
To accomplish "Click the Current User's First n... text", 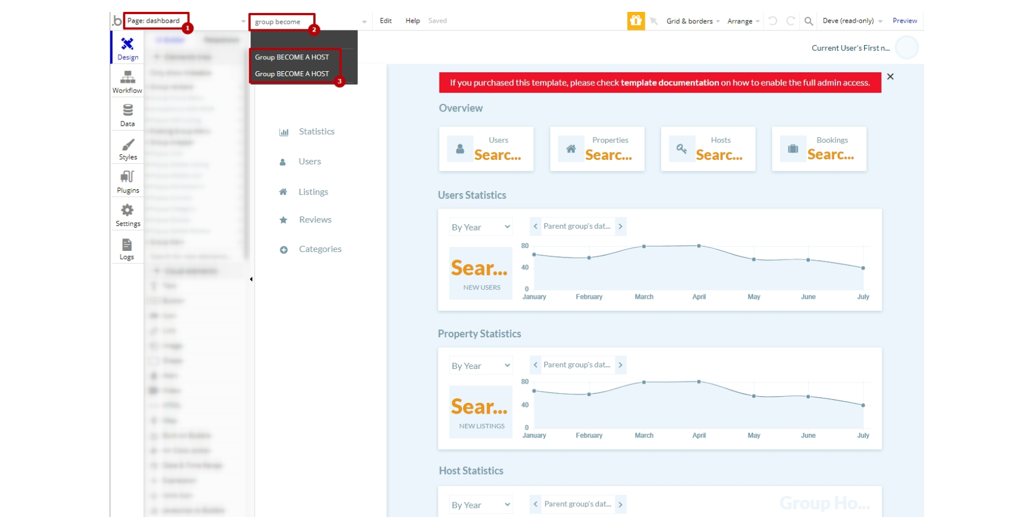I will click(851, 48).
